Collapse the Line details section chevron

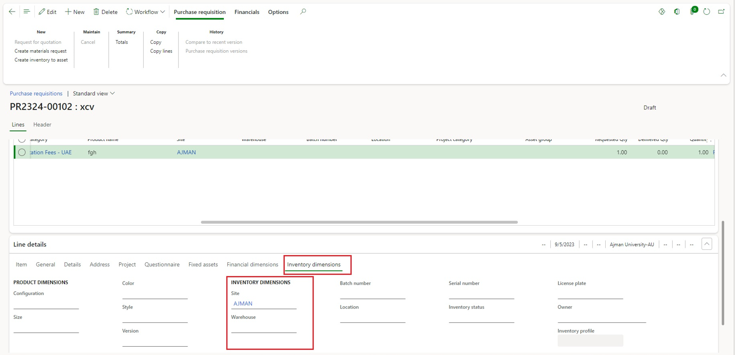(707, 244)
